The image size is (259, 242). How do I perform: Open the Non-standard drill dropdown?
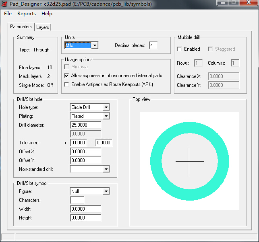[x=90, y=169]
